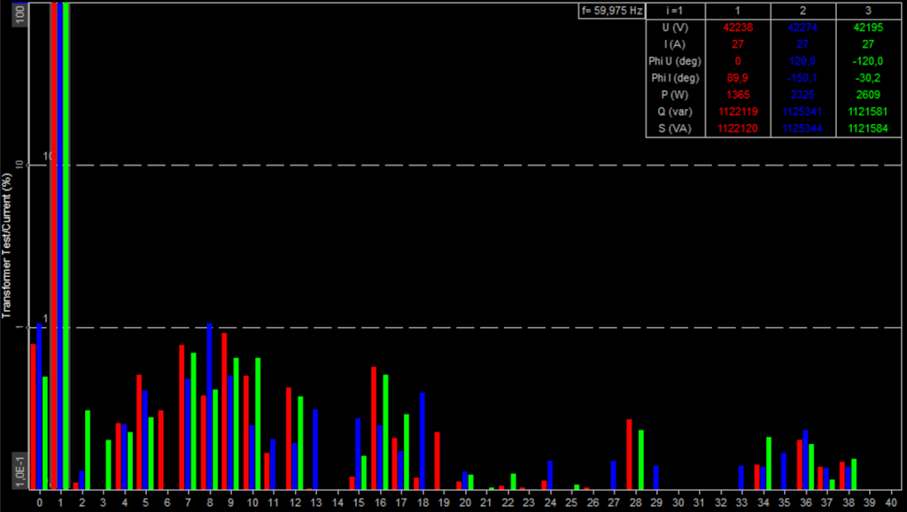The image size is (907, 512).
Task: Select the phase 1 column header in the table
Action: coord(738,11)
